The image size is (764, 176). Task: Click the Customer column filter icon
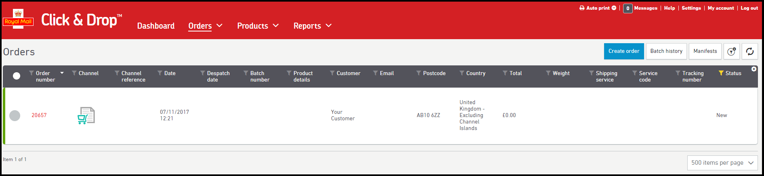332,73
